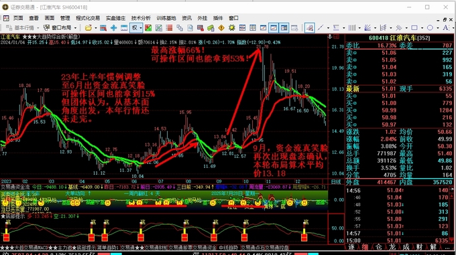Screen dimensions: 456x255
Task: Switch to the 财 tab at bottom right
Action: coord(419,247)
